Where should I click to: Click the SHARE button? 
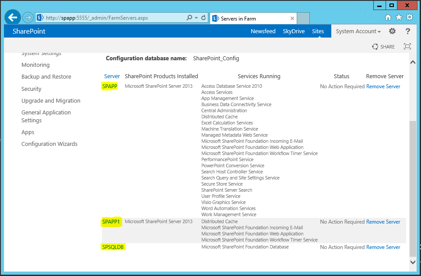pyautogui.click(x=383, y=47)
